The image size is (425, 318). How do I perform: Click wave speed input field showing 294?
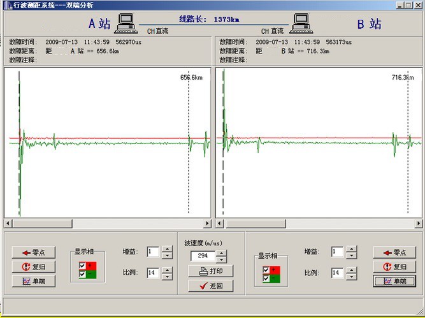(203, 256)
